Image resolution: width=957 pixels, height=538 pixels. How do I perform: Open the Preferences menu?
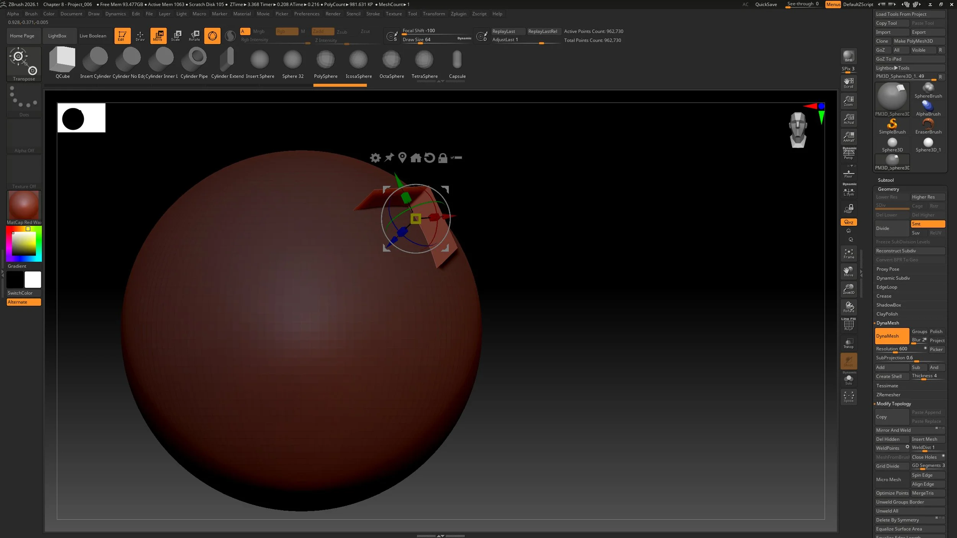[x=307, y=14]
